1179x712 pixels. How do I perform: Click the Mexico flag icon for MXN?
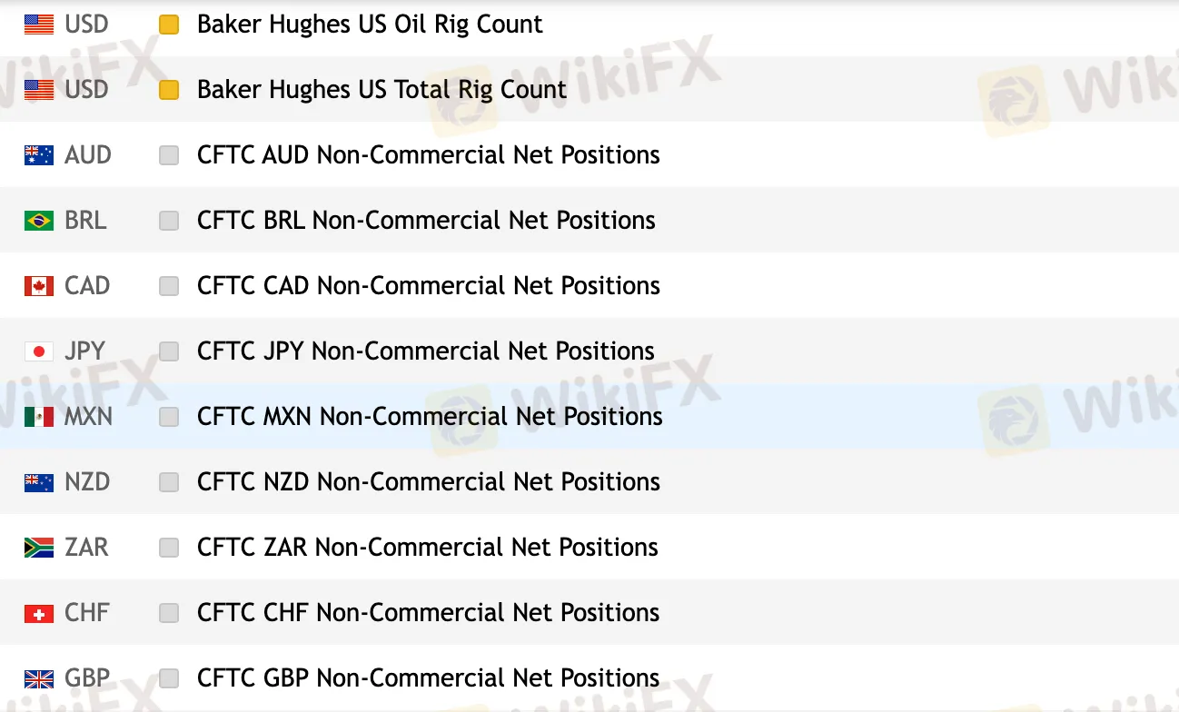pos(39,417)
